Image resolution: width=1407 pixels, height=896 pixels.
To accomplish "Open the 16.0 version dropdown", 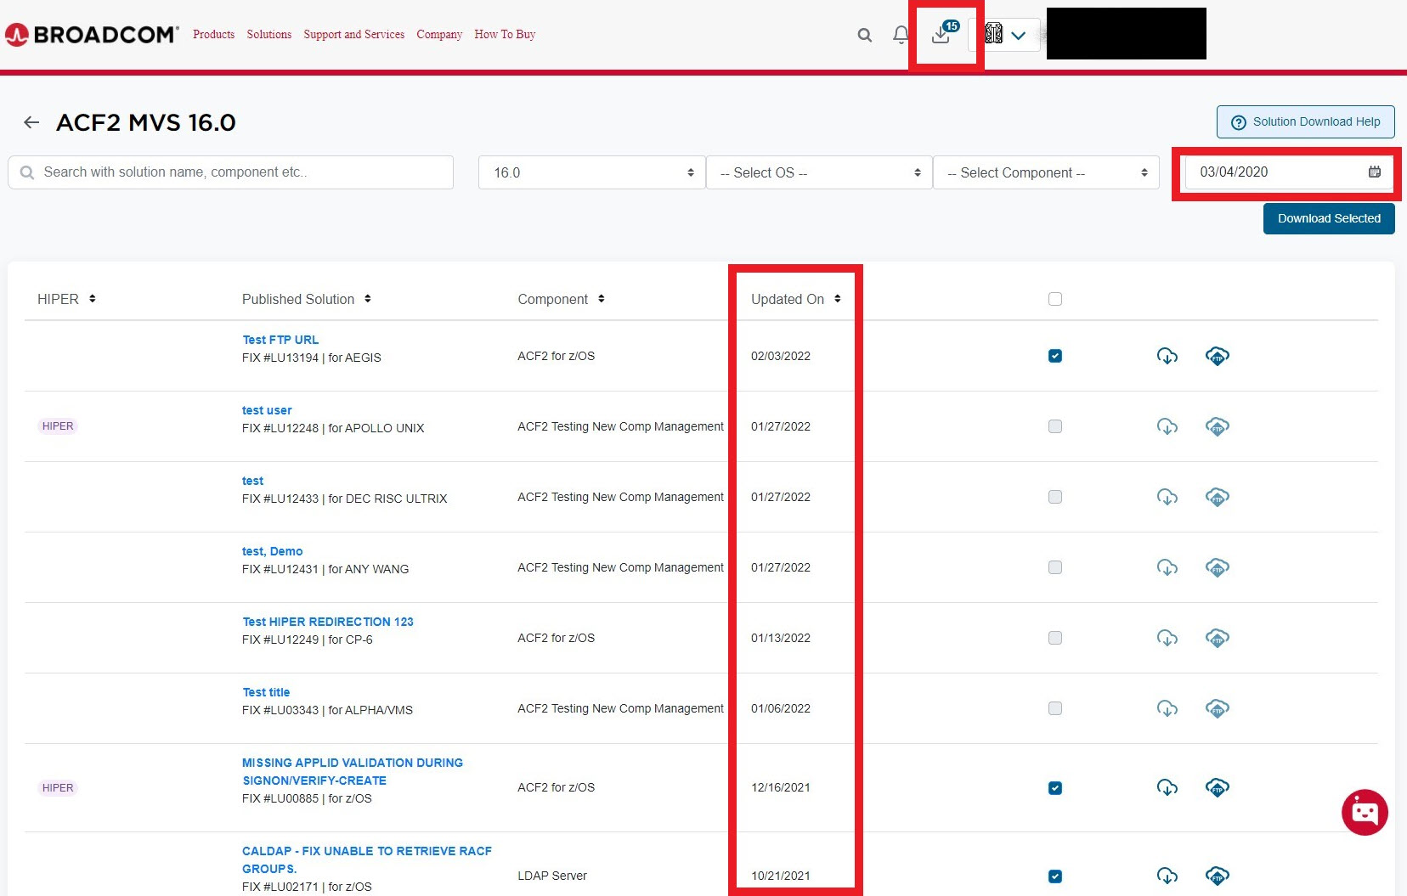I will tap(591, 172).
